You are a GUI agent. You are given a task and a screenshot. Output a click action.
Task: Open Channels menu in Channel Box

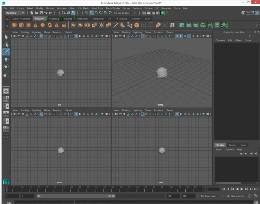tap(221, 40)
